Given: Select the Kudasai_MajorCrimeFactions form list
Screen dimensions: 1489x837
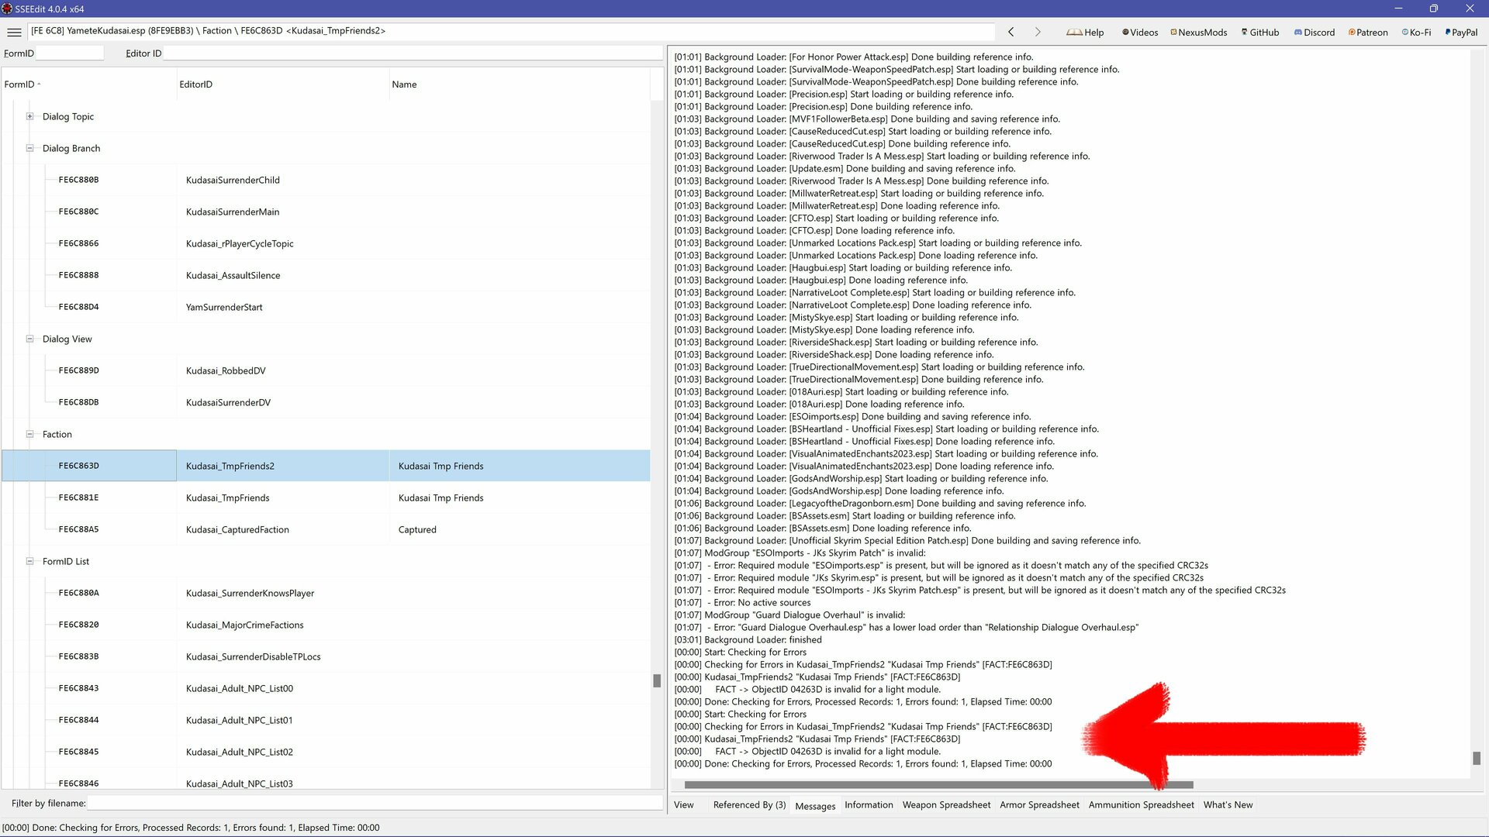Looking at the screenshot, I should pyautogui.click(x=326, y=625).
